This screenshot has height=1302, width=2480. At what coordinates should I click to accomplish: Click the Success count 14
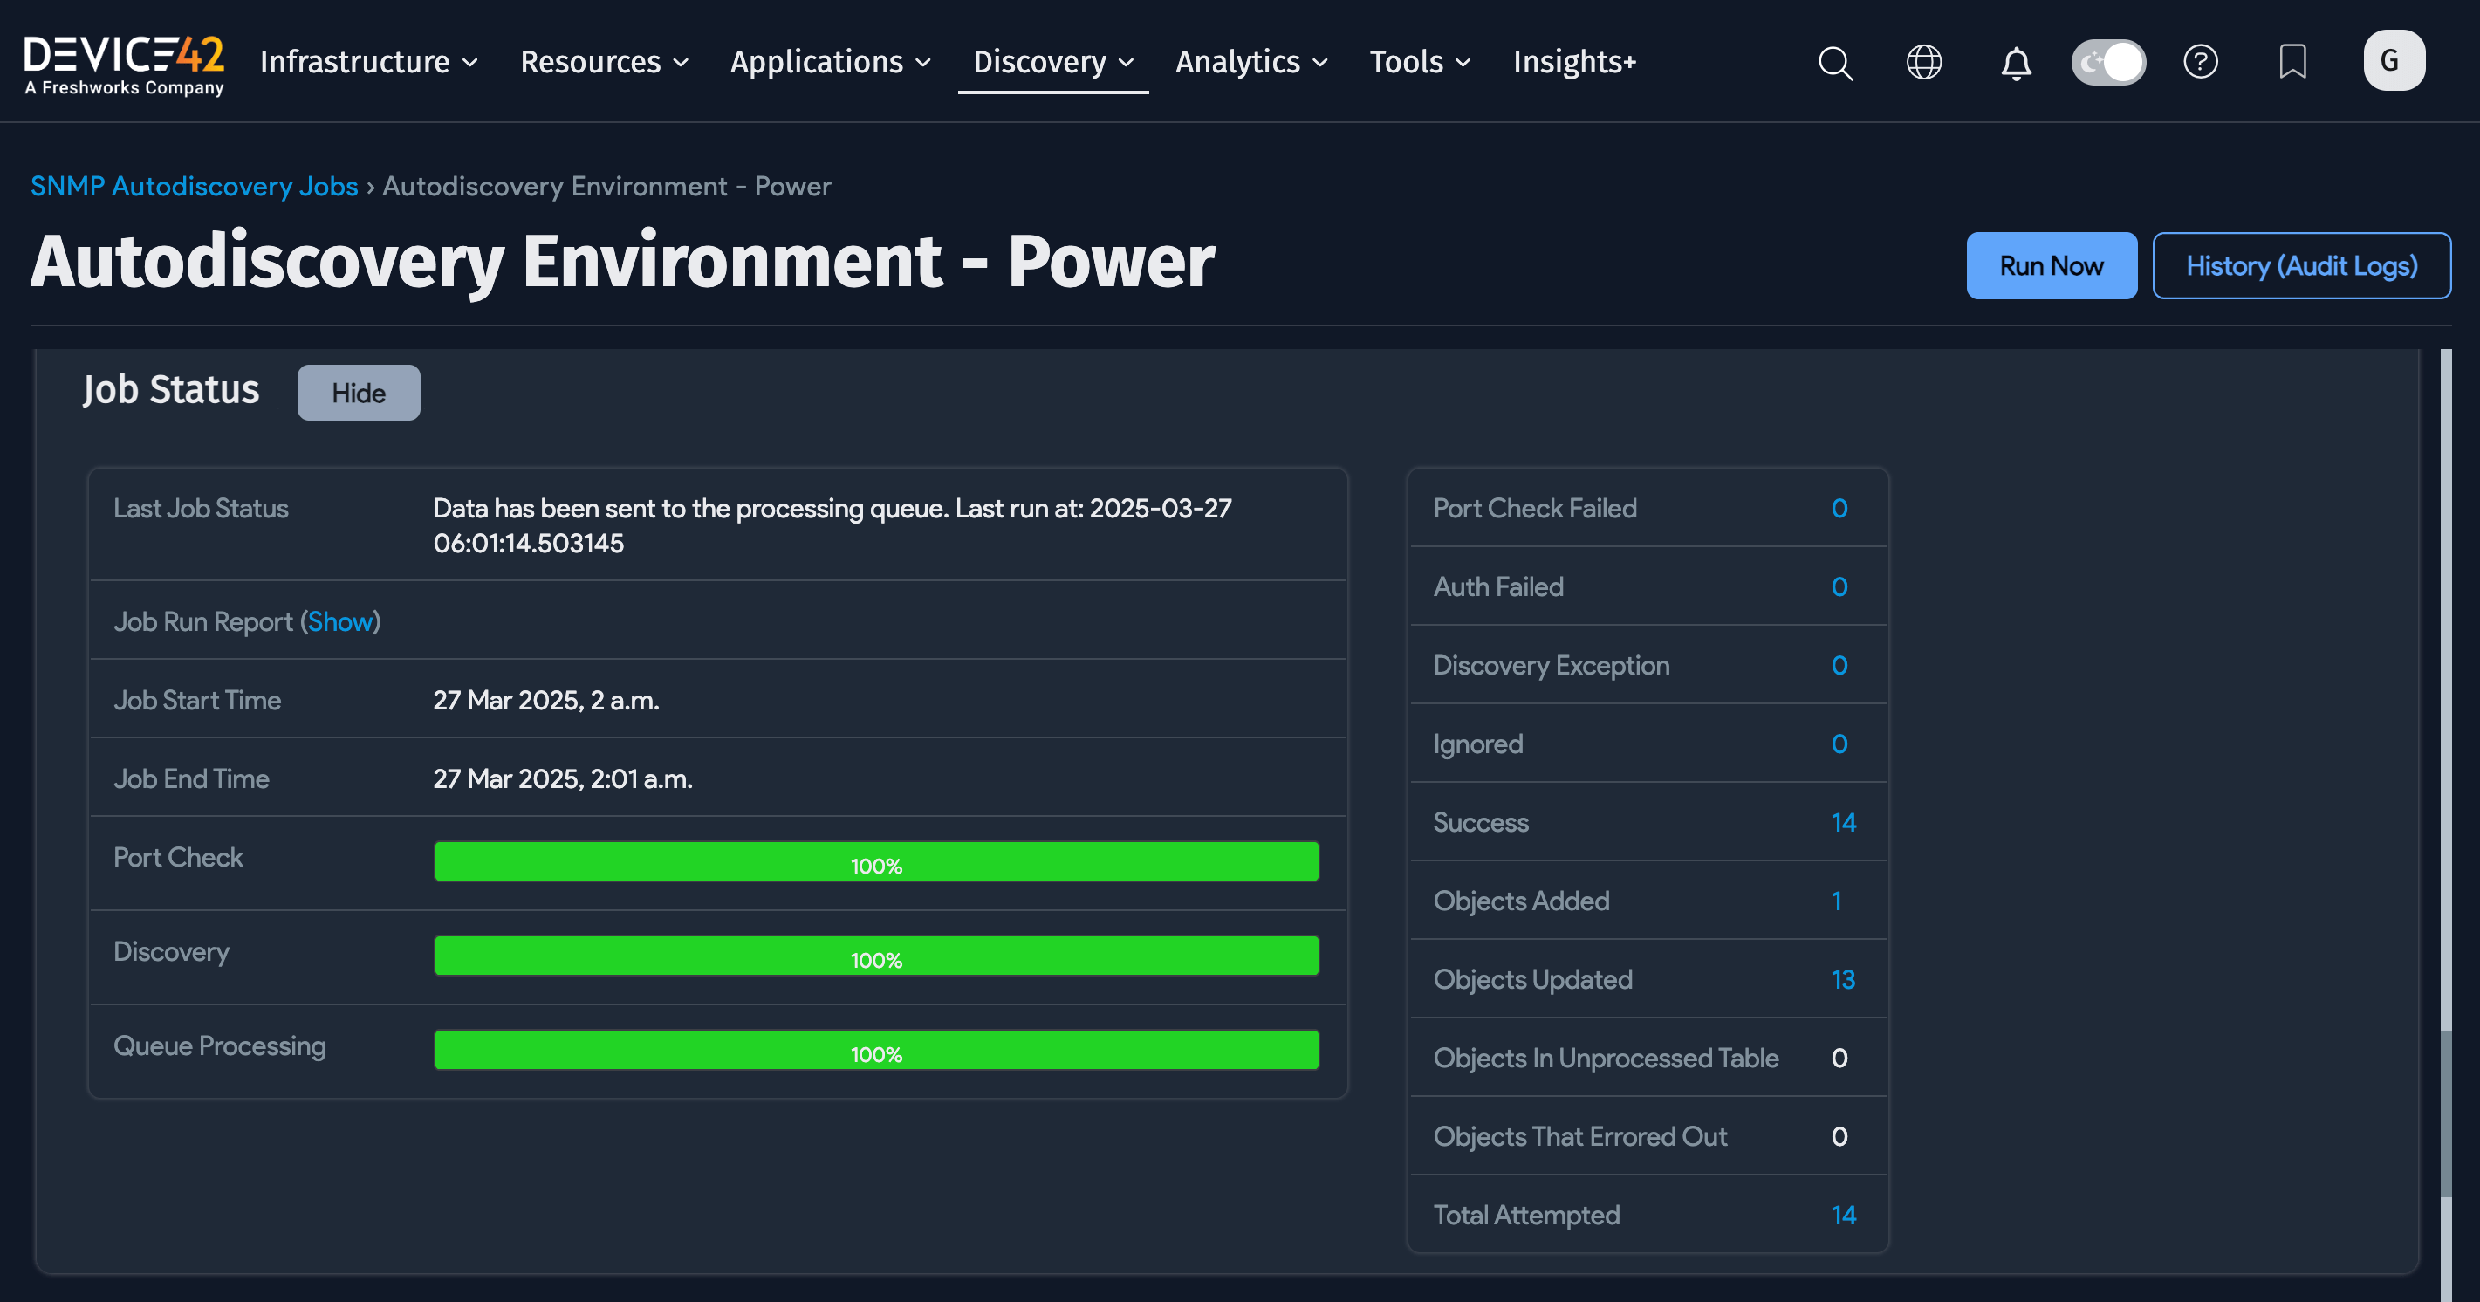1843,822
